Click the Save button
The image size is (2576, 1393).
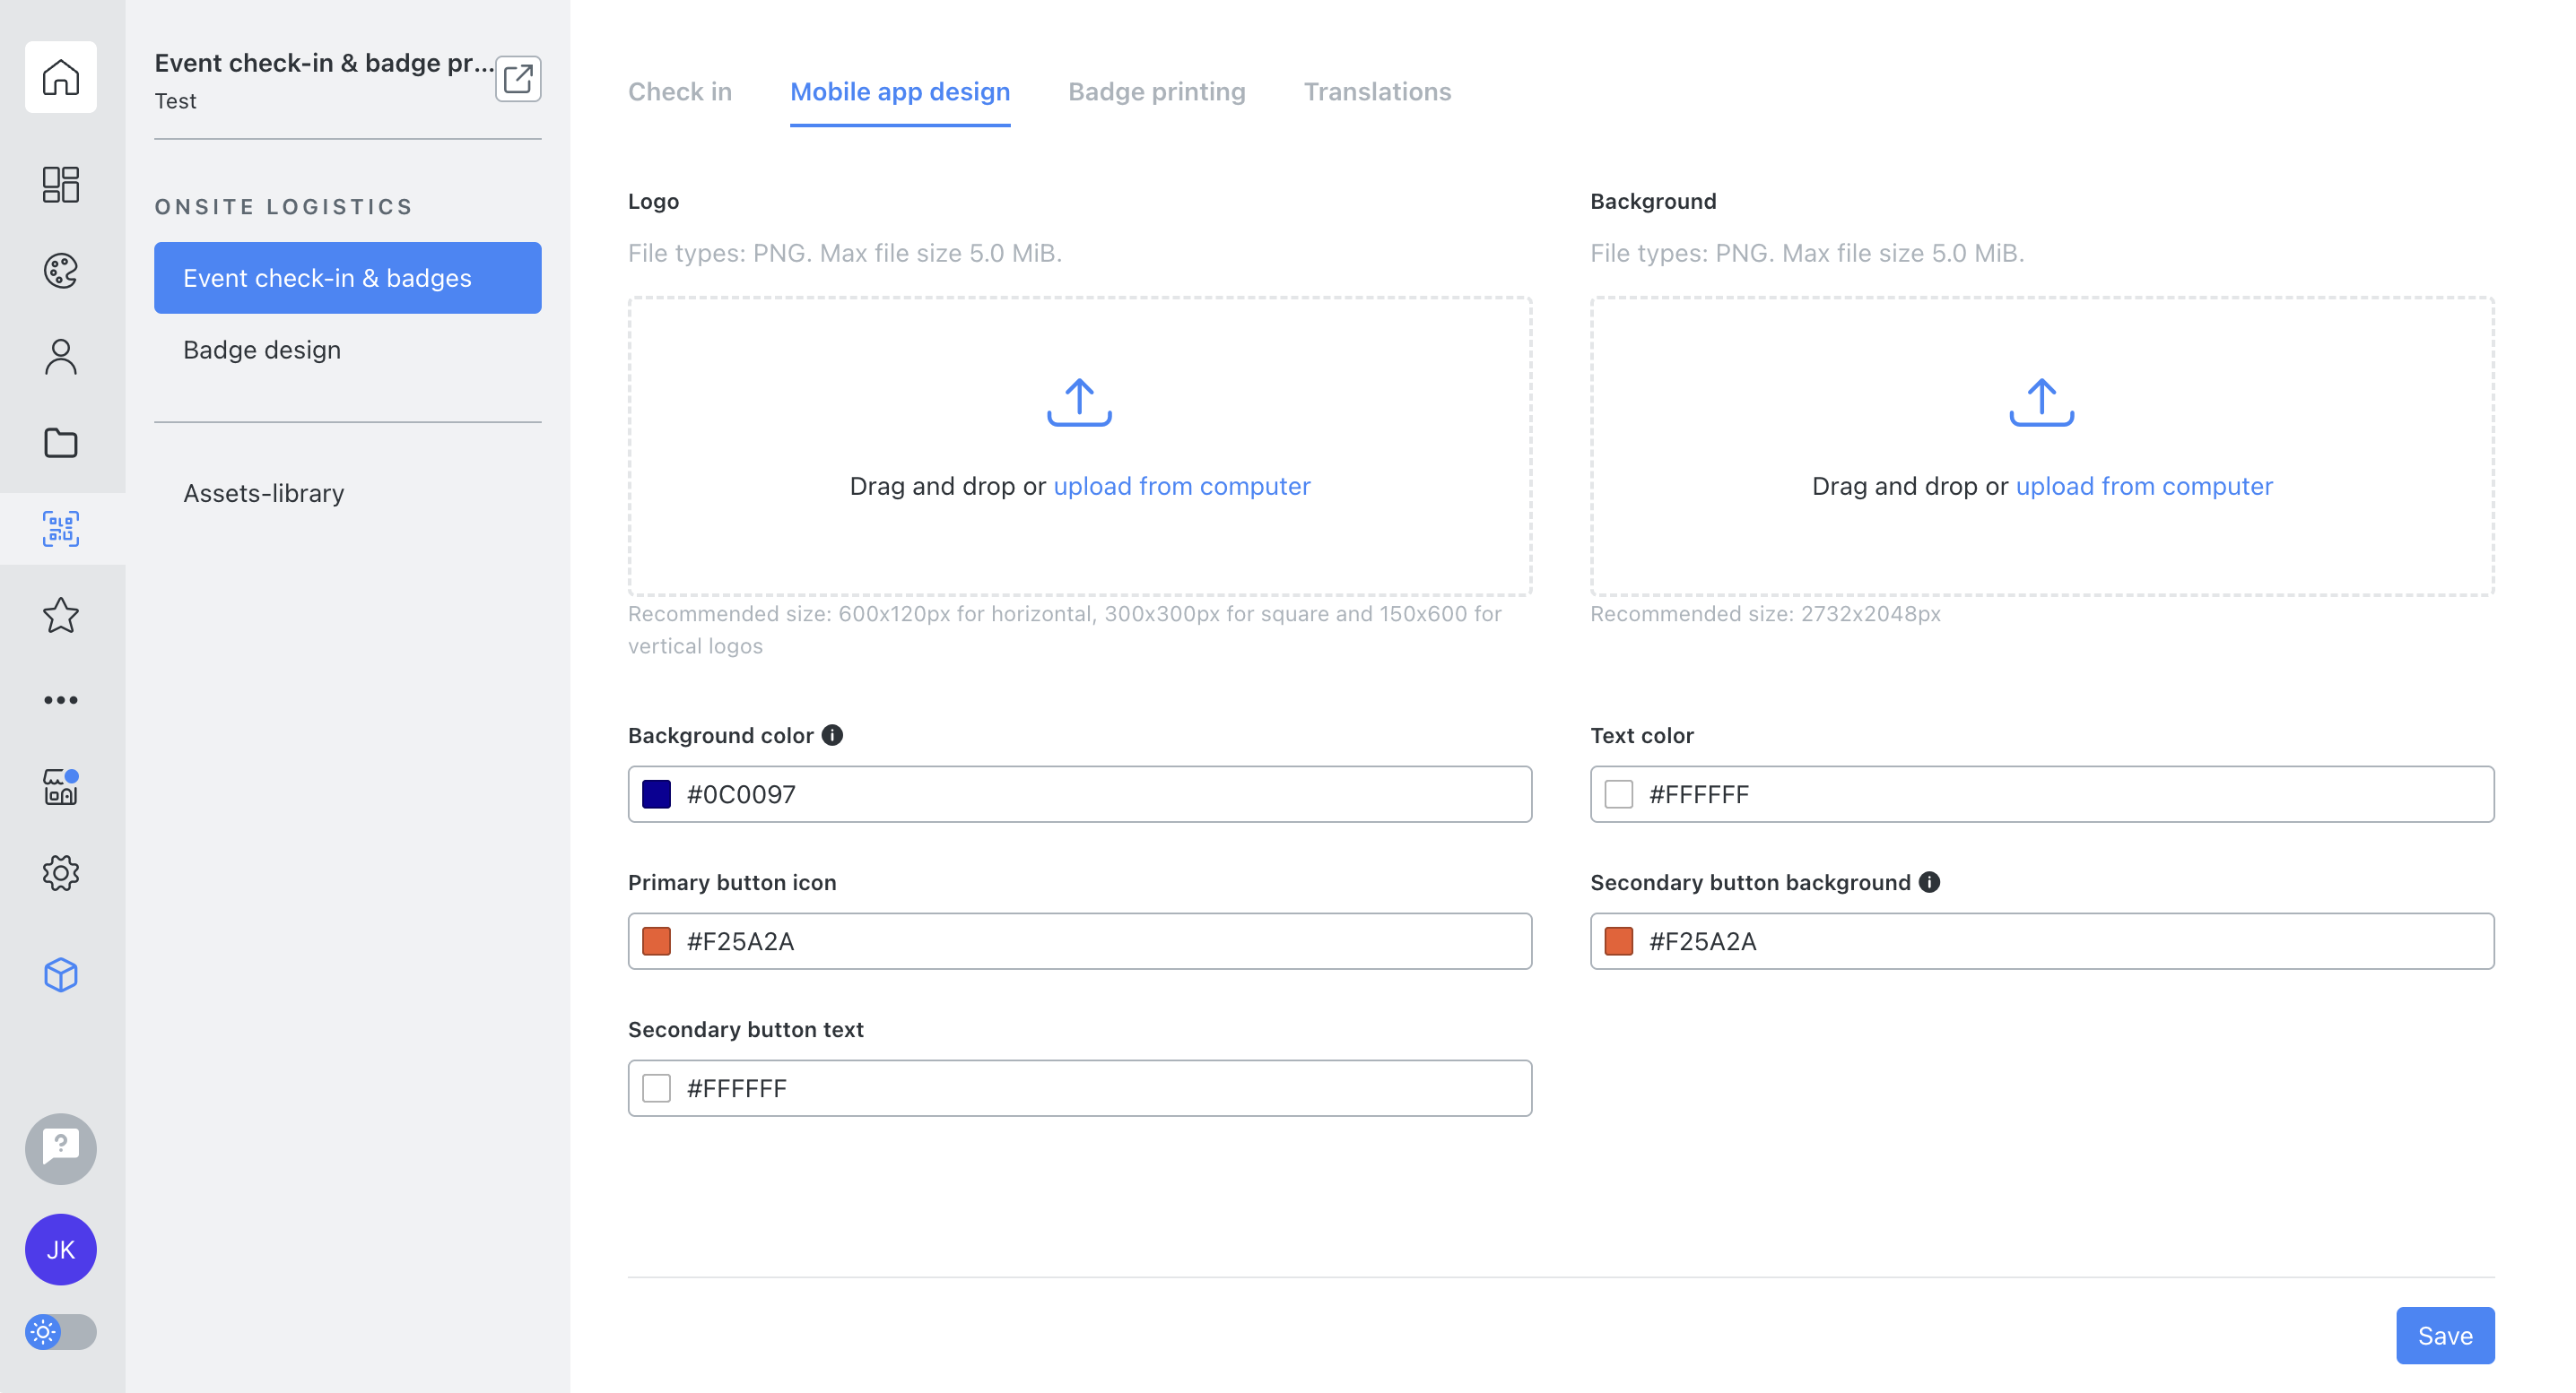pos(2444,1335)
